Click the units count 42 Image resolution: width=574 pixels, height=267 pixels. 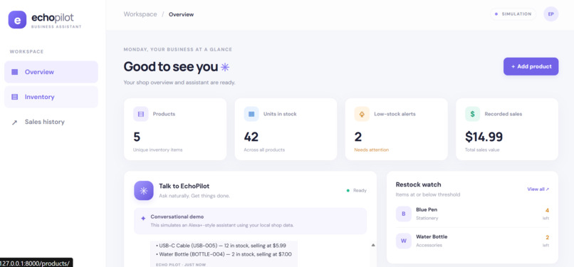251,137
